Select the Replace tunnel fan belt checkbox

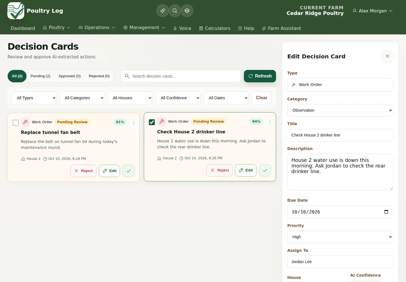(16, 123)
